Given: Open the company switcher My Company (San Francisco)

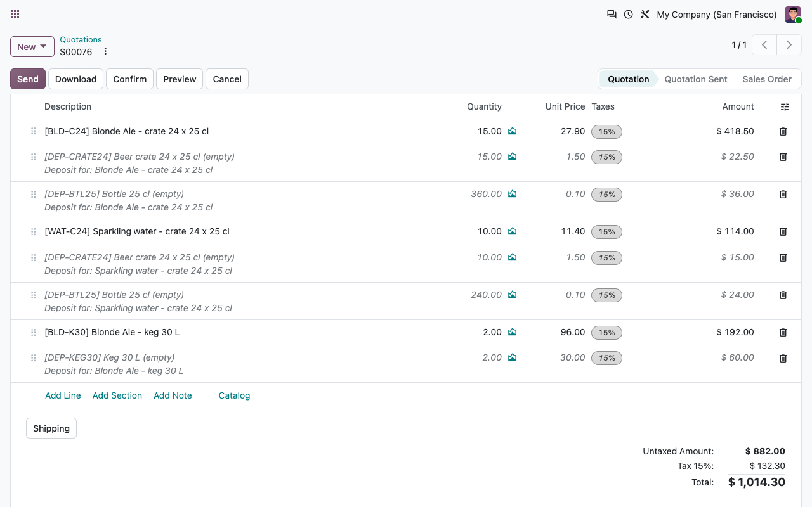Looking at the screenshot, I should pyautogui.click(x=717, y=14).
